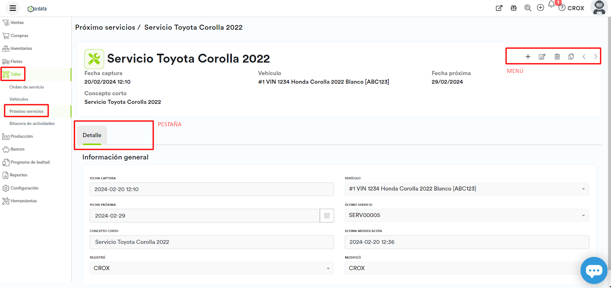
Task: Delete record using the trash icon
Action: (557, 57)
